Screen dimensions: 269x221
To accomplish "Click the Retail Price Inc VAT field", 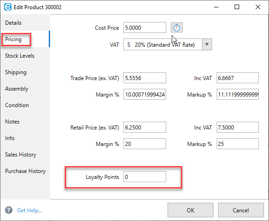I will pyautogui.click(x=238, y=127).
